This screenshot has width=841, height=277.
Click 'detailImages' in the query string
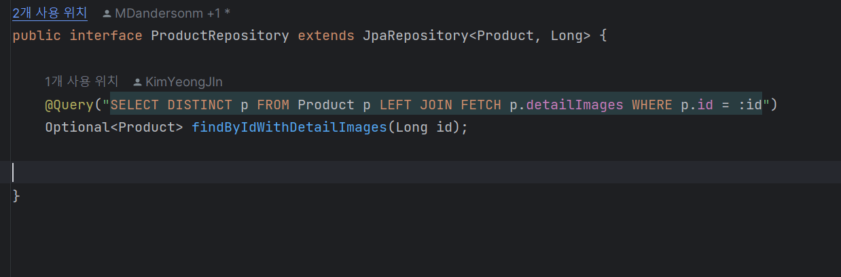[x=575, y=105]
